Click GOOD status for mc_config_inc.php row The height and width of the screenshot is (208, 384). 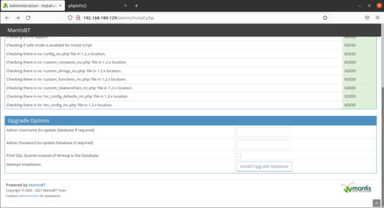350,105
